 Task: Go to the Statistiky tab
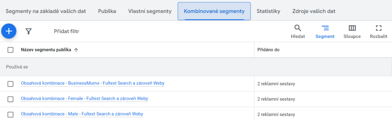(269, 11)
